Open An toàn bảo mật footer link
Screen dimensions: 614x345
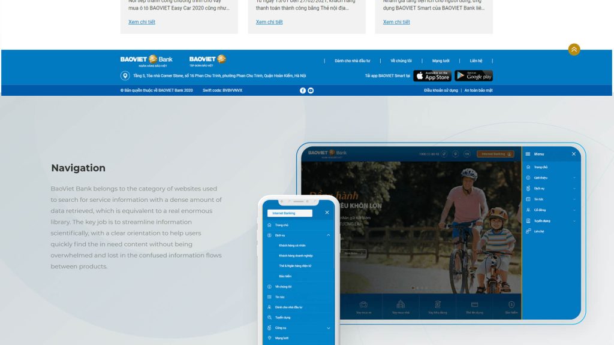pyautogui.click(x=478, y=90)
